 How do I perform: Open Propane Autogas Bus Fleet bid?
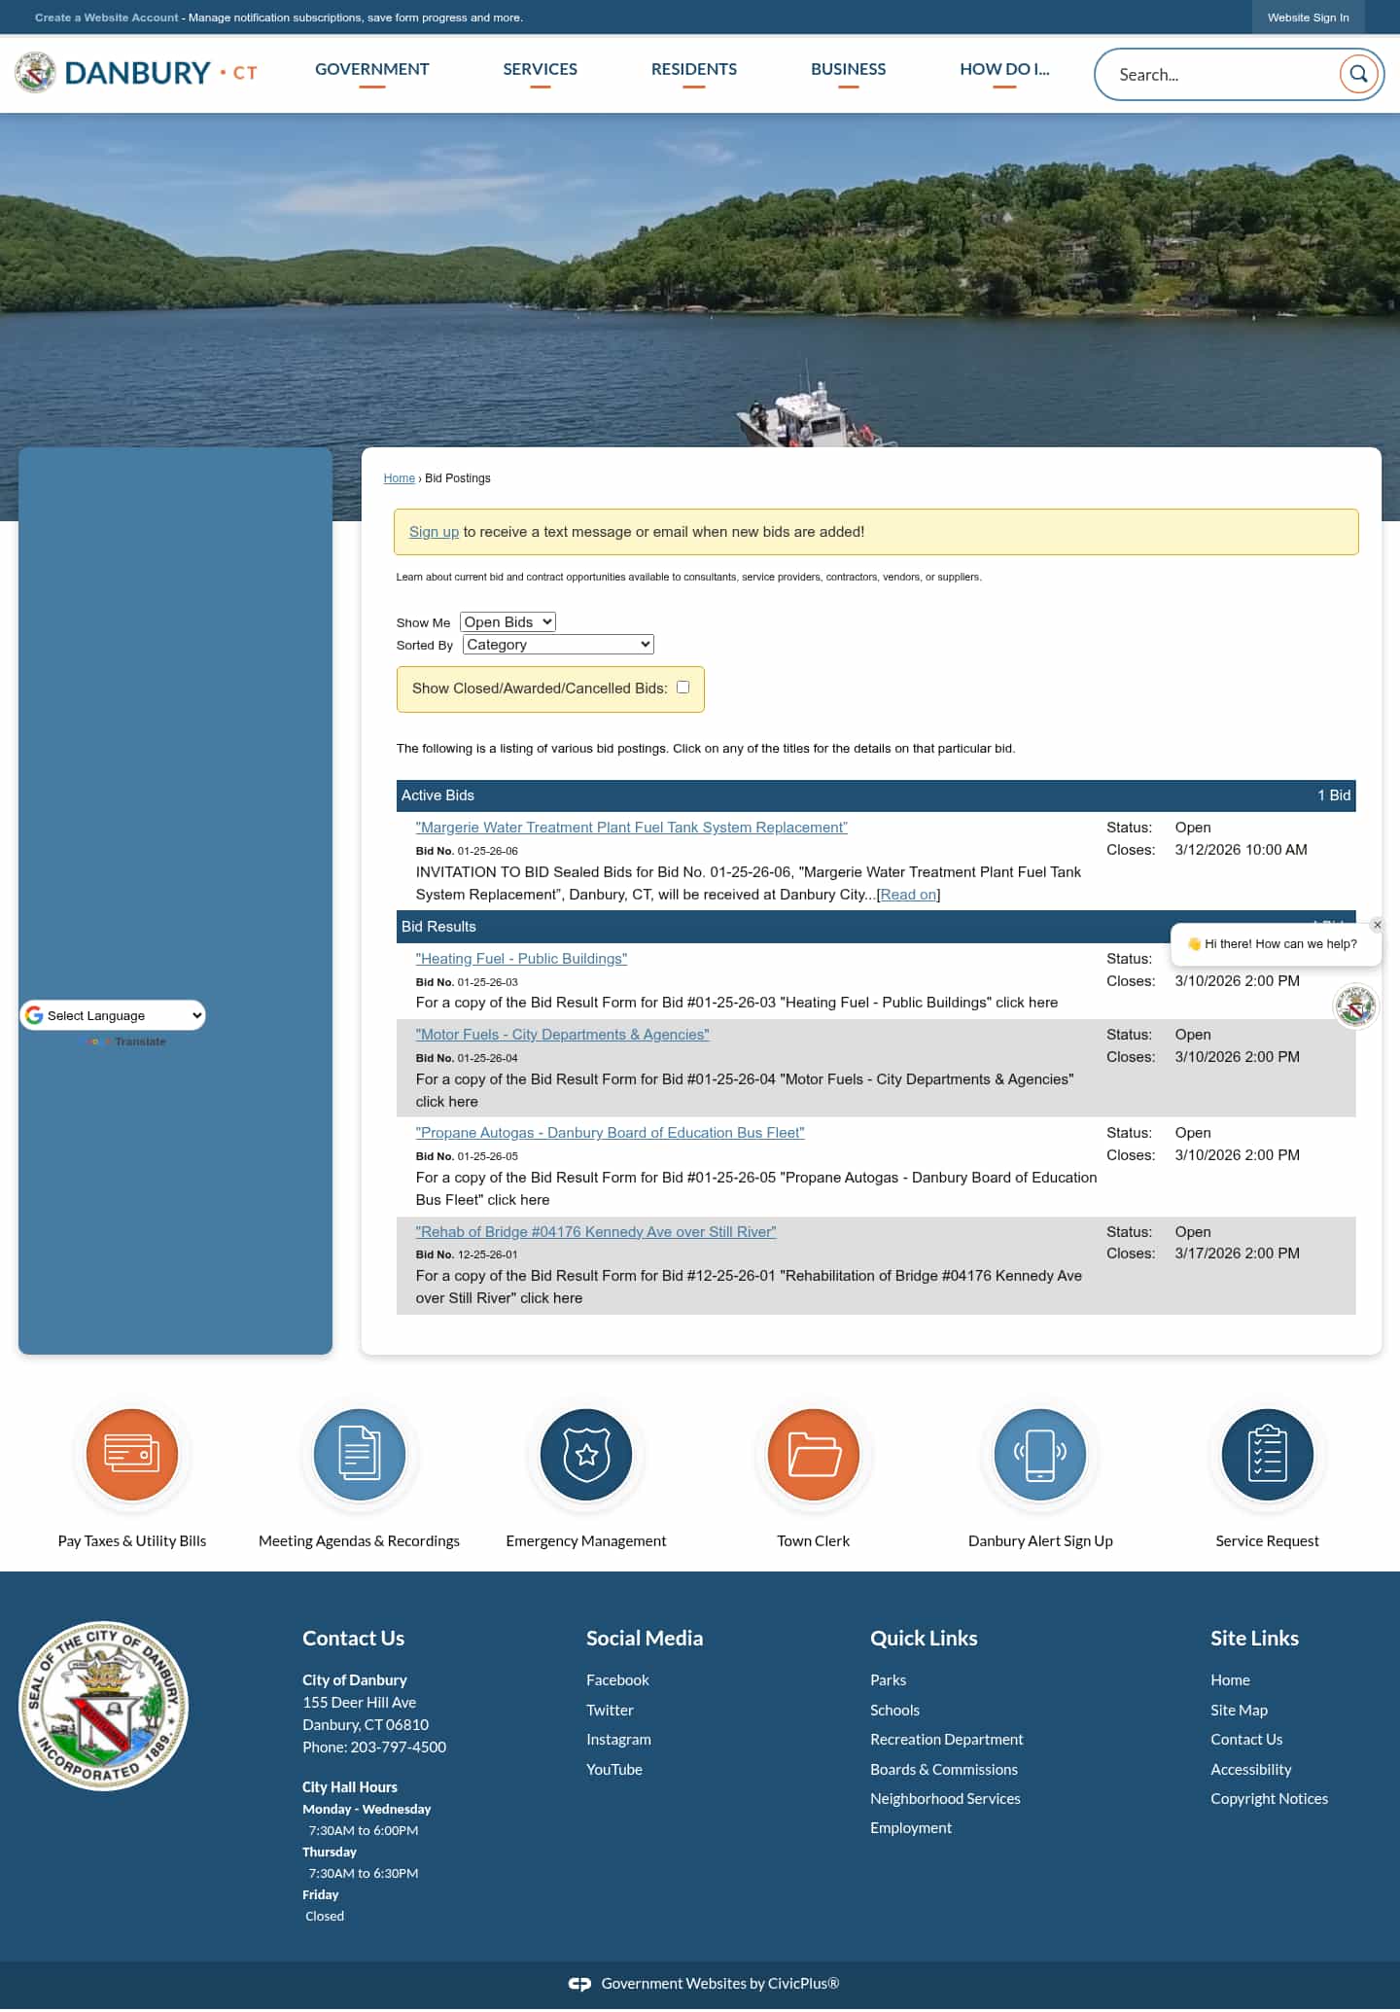point(611,1133)
